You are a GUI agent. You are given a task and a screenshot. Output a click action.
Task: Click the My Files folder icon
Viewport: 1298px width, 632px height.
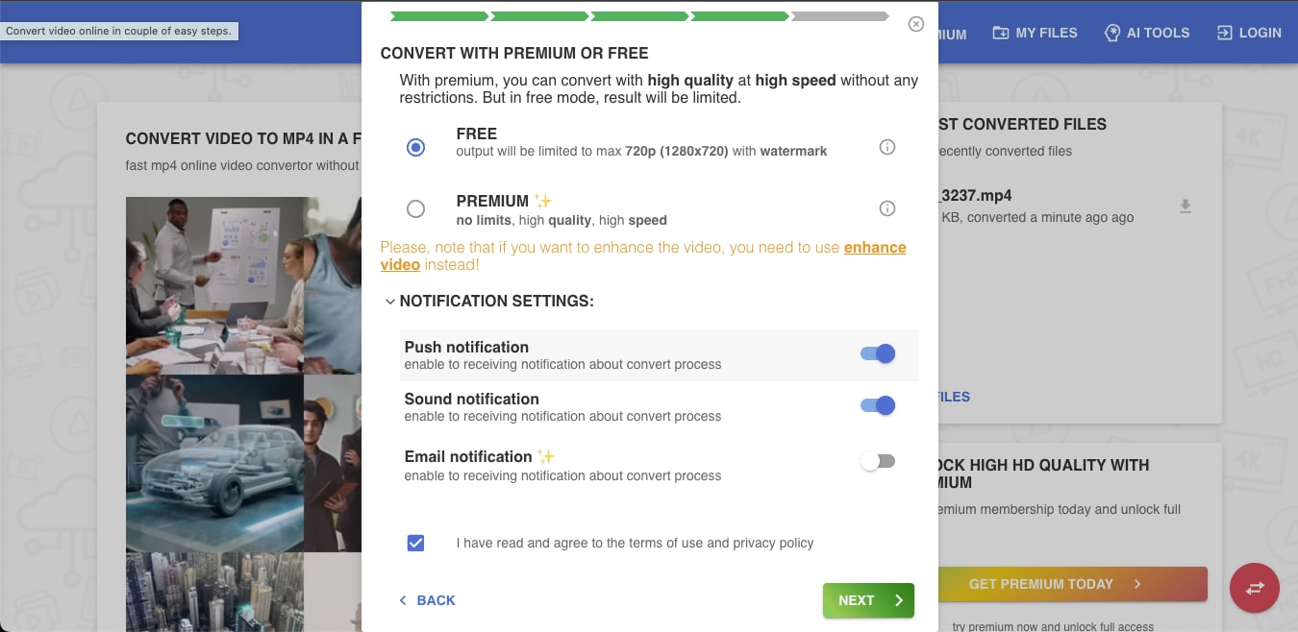coord(1001,33)
